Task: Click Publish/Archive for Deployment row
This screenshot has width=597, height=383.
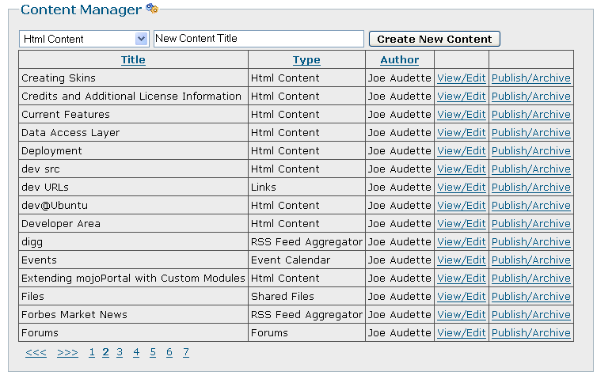Action: [530, 151]
